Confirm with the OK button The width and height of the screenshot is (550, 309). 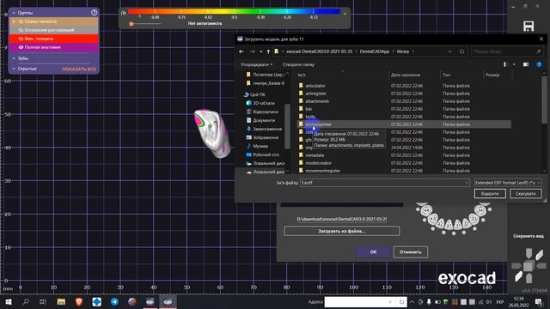[373, 251]
